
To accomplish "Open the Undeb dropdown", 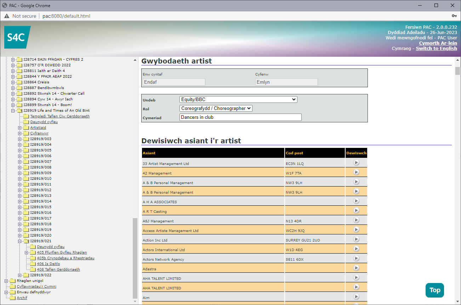I will 238,100.
